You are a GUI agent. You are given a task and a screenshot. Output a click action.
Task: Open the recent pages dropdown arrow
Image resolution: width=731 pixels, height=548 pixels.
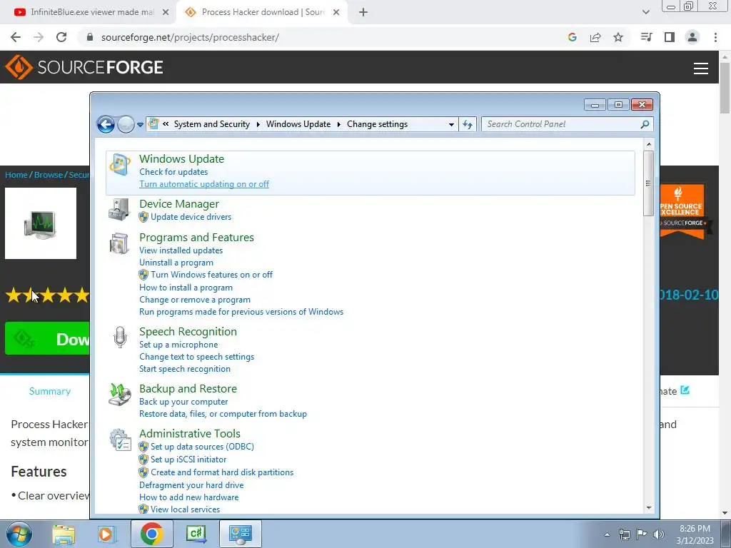(140, 125)
